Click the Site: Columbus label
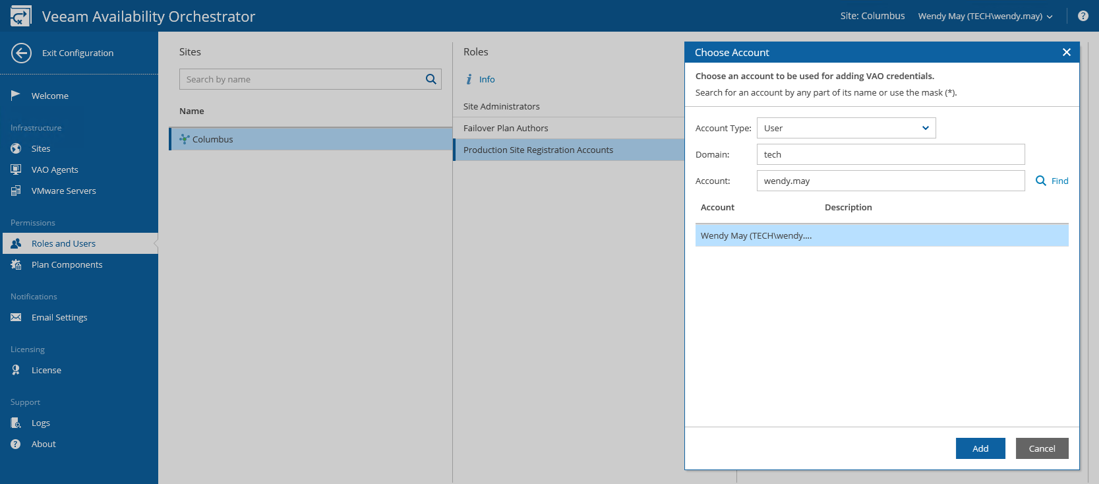Screen dimensions: 1099x484 (x=872, y=16)
